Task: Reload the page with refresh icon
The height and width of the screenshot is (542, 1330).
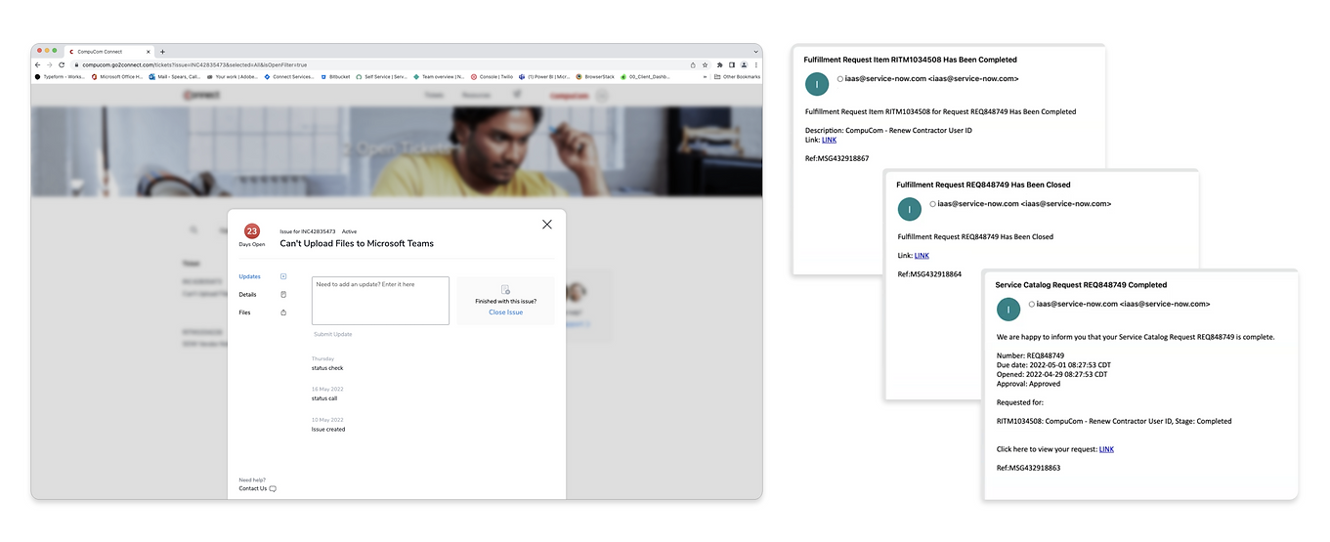Action: tap(62, 64)
